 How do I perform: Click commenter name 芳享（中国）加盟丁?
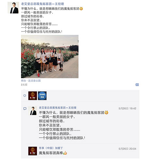coord(51,148)
